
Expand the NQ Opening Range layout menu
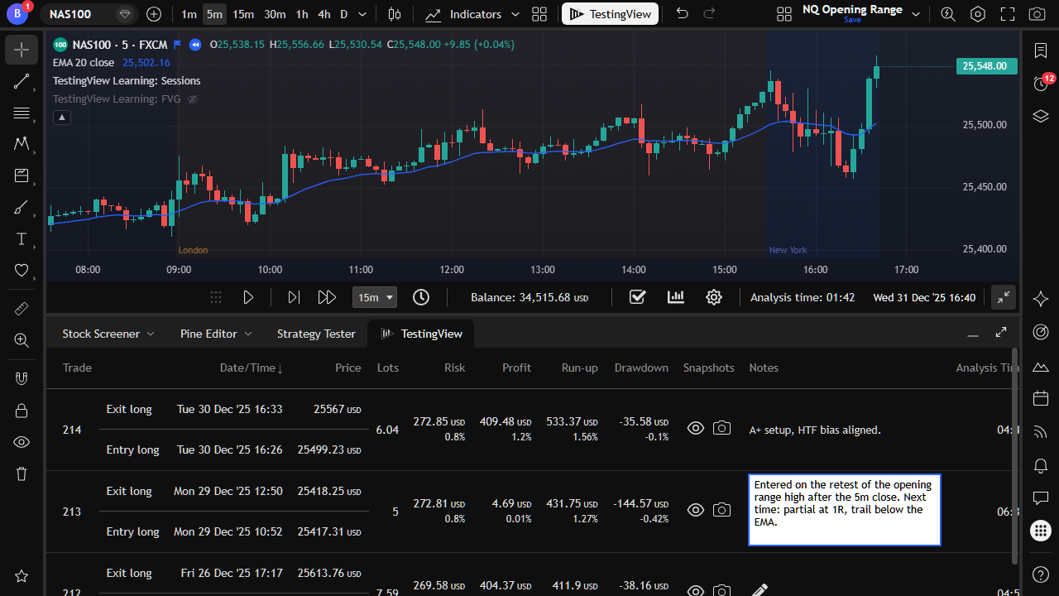pos(916,14)
